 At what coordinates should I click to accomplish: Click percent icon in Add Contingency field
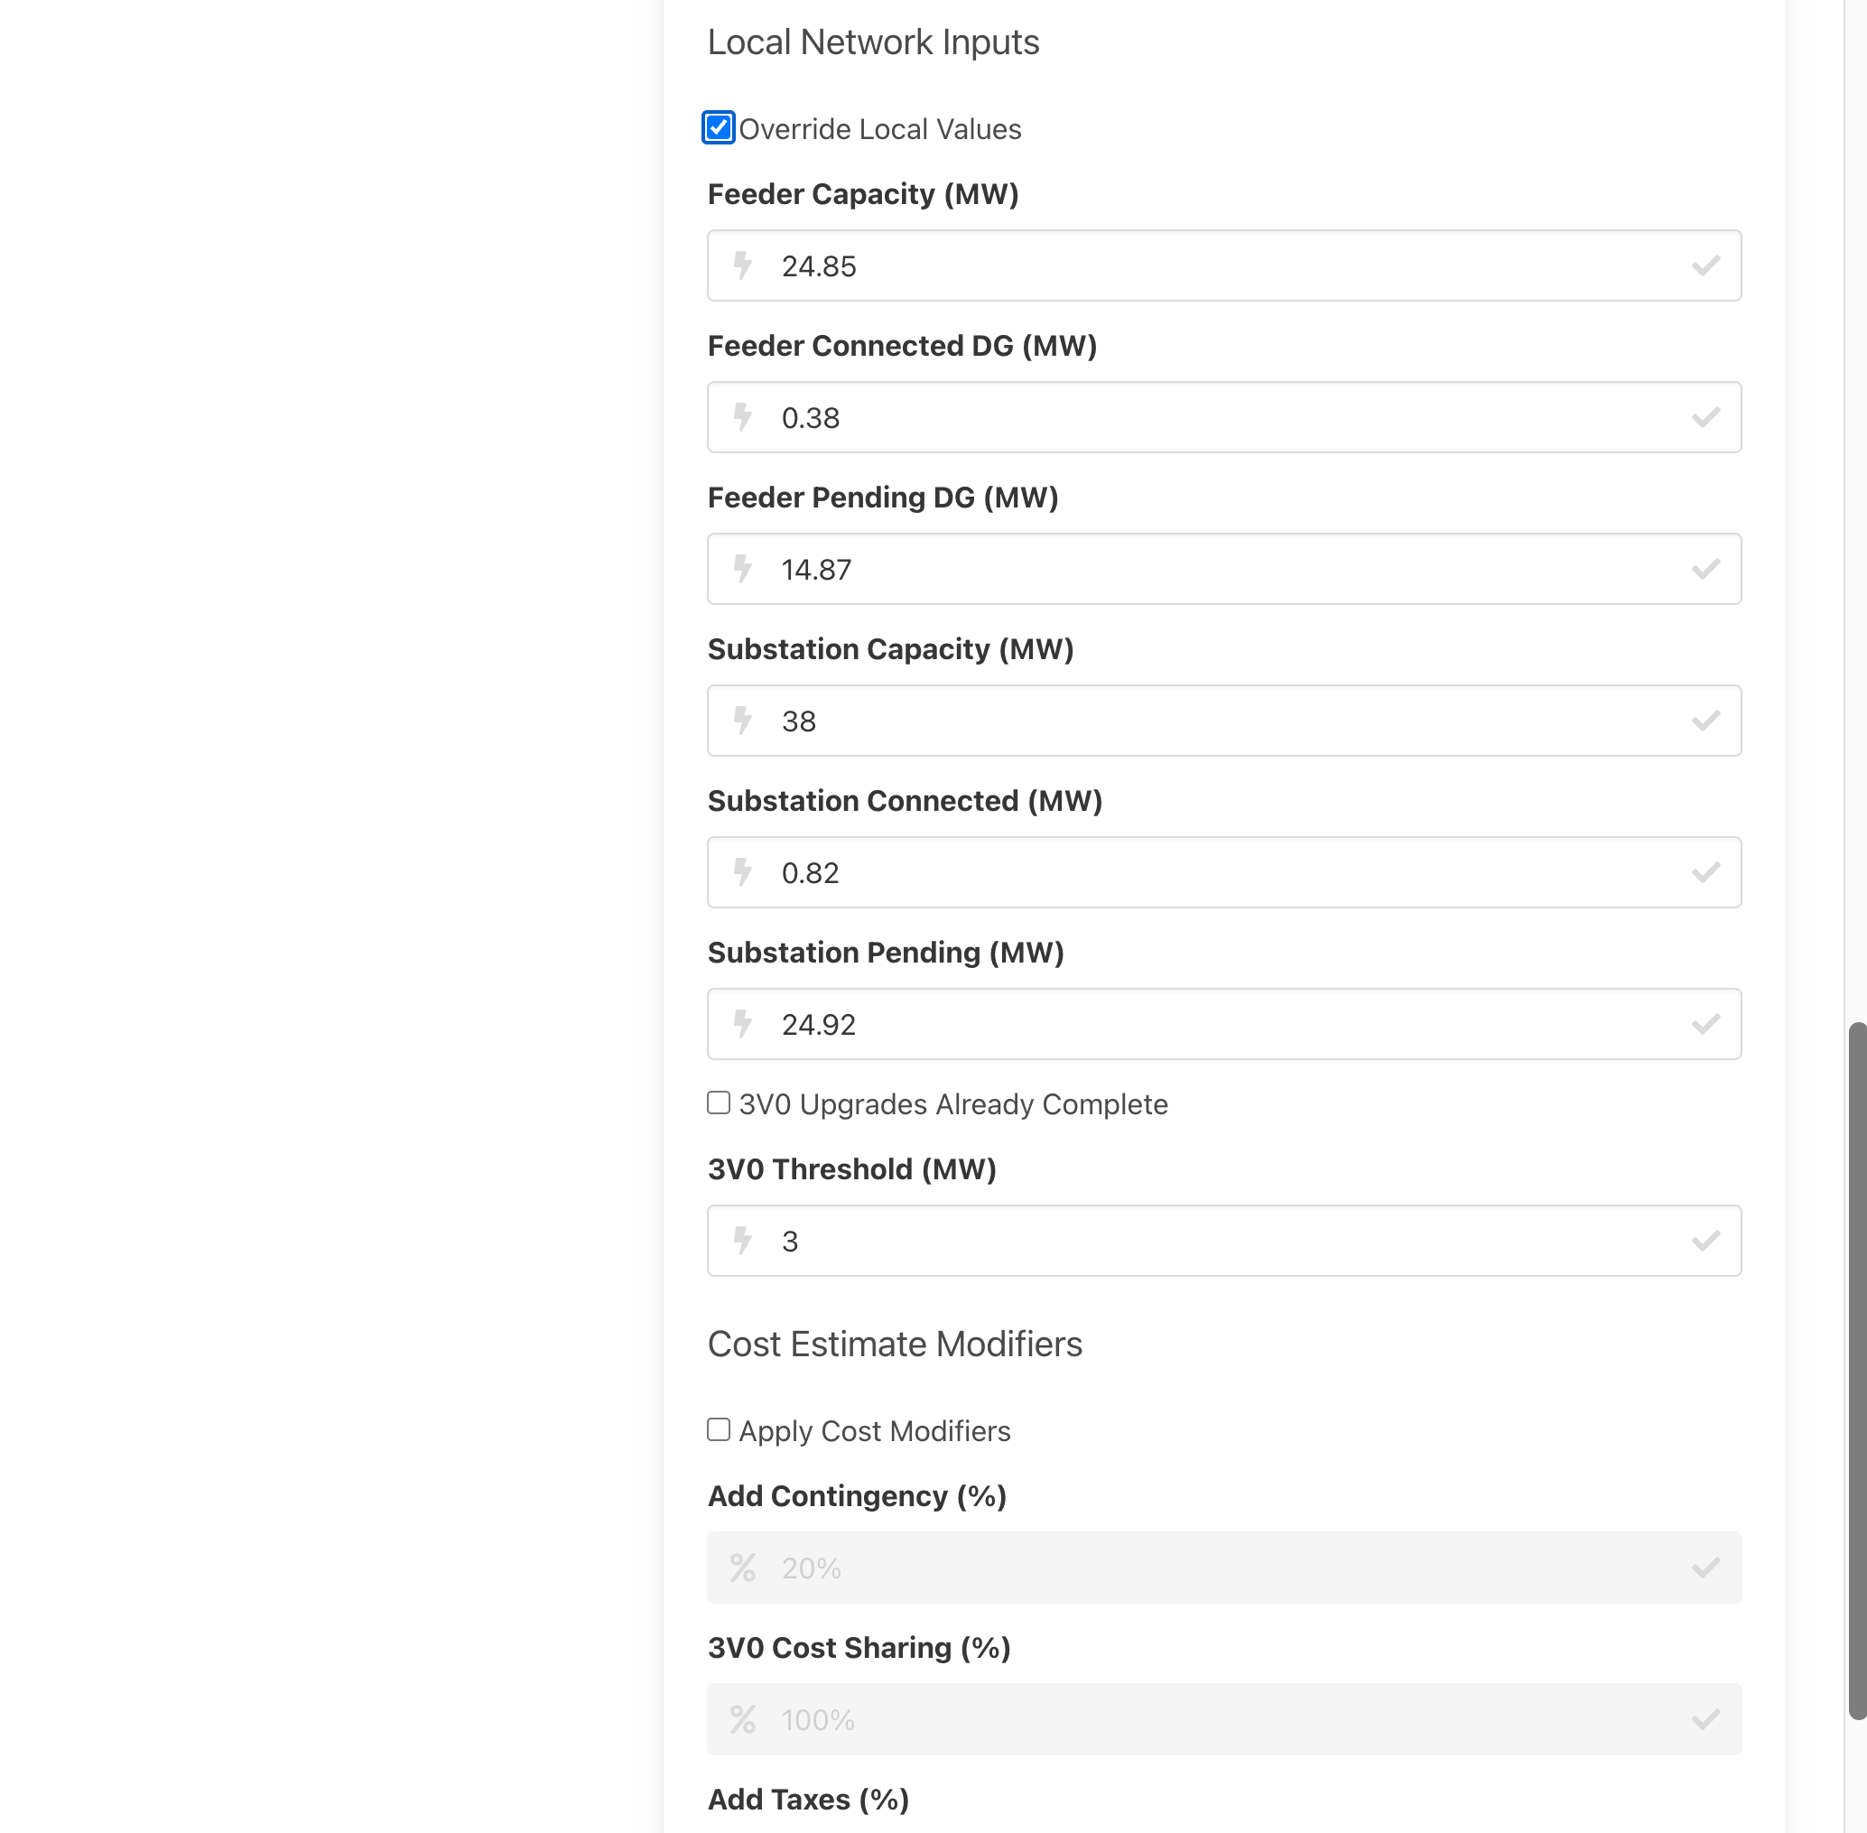pos(742,1568)
